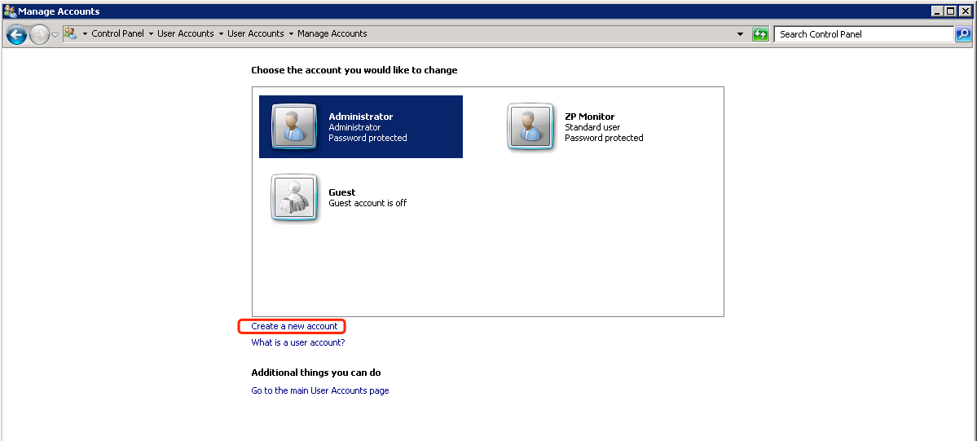Click the first User Accounts breadcrumb item
The width and height of the screenshot is (977, 441).
pyautogui.click(x=185, y=34)
